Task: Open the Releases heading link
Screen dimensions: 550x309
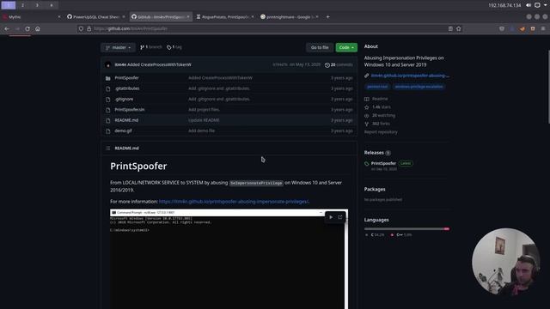Action: tap(374, 153)
